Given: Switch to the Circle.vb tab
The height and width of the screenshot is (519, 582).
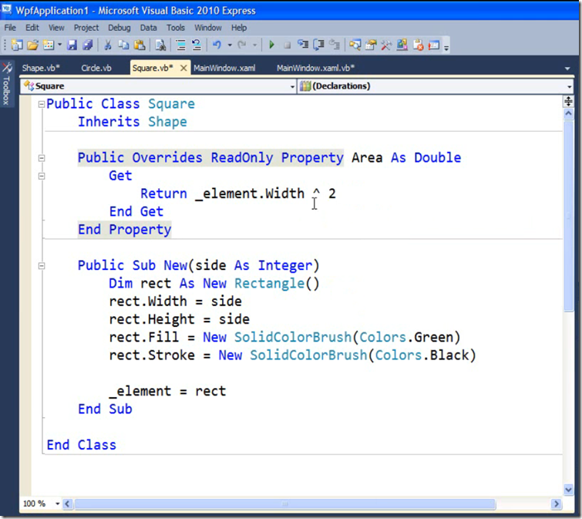Looking at the screenshot, I should coord(96,68).
